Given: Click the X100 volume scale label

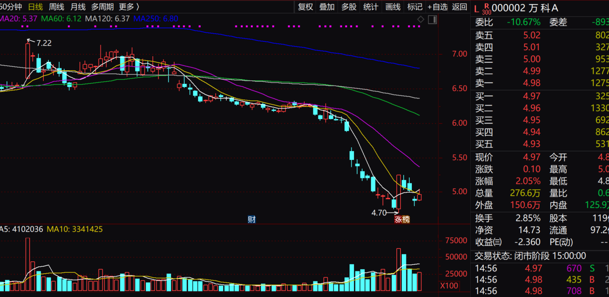Looking at the screenshot, I should pos(449,285).
